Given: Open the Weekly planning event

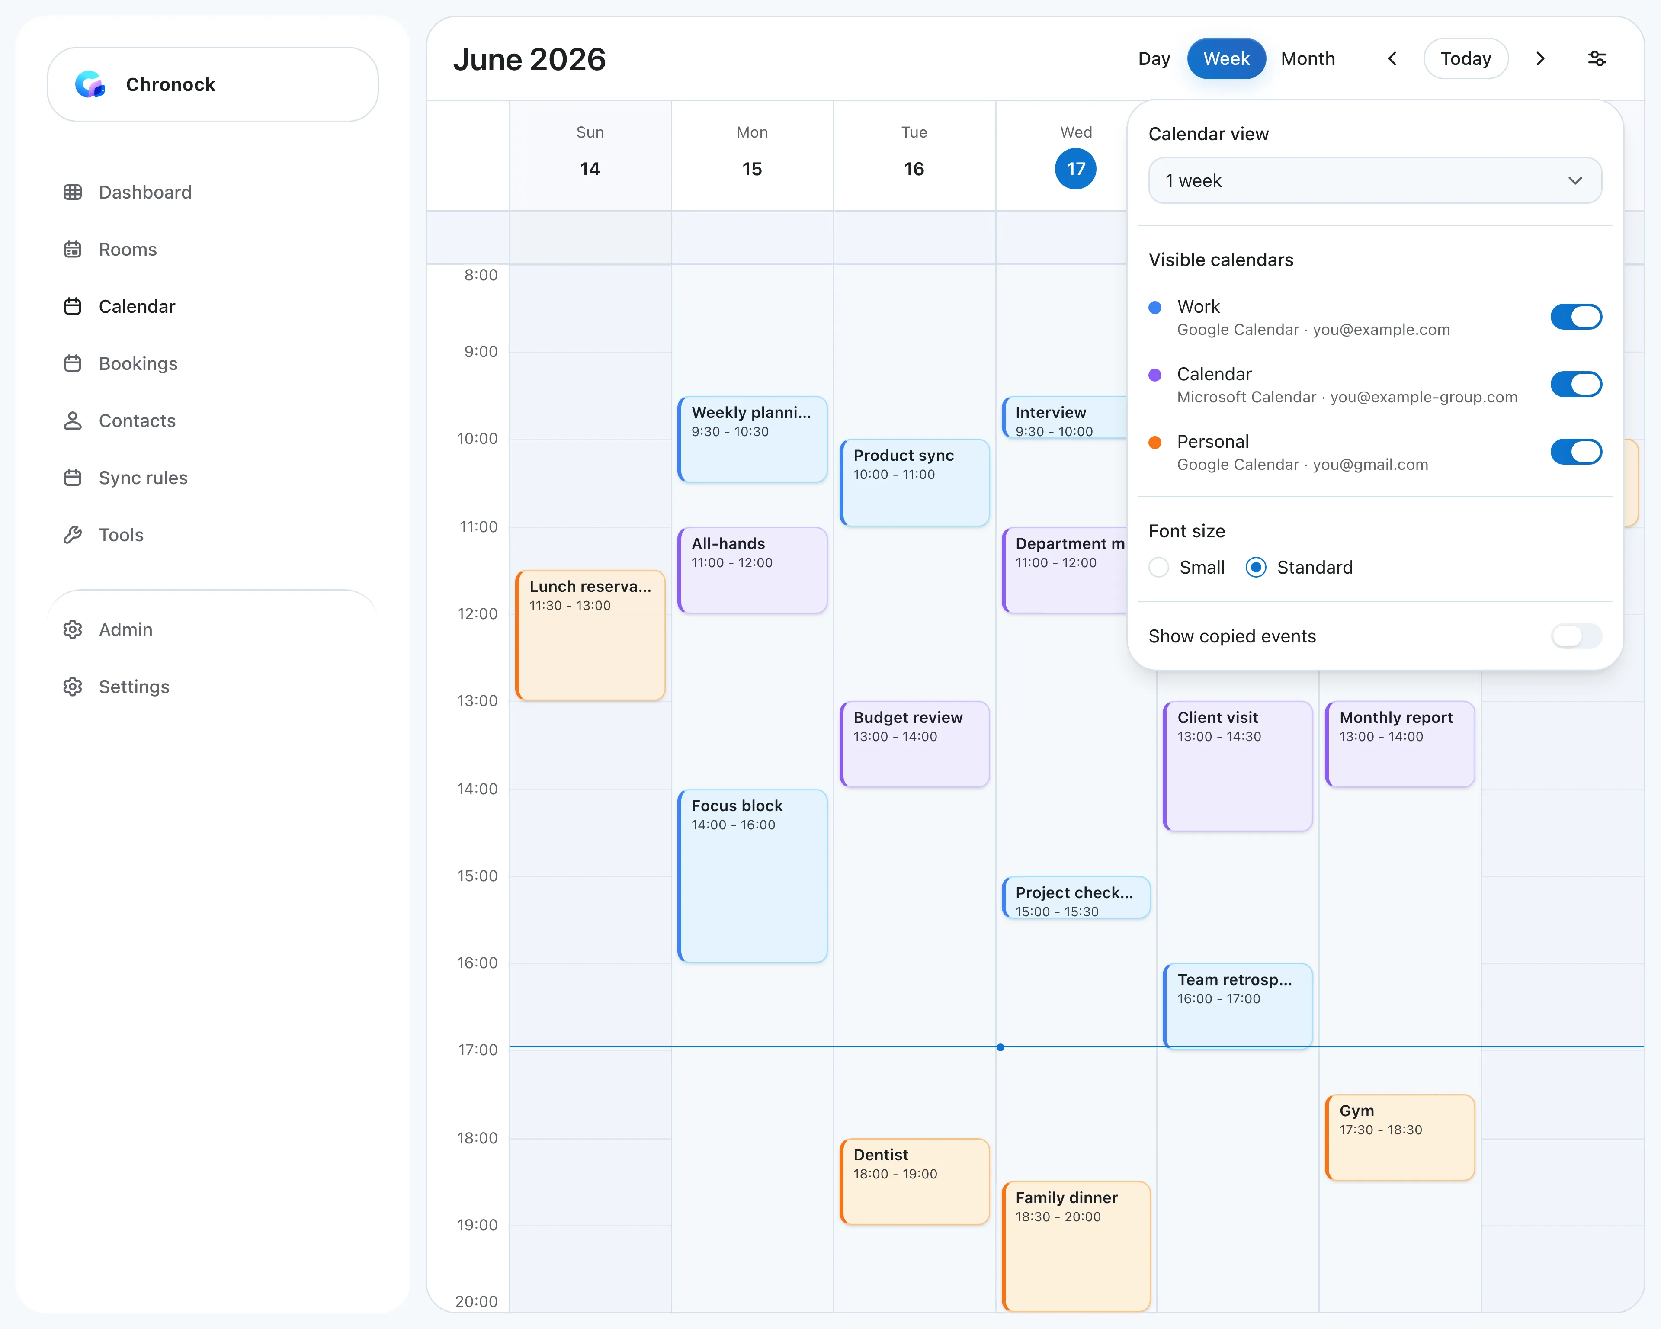Looking at the screenshot, I should [752, 439].
